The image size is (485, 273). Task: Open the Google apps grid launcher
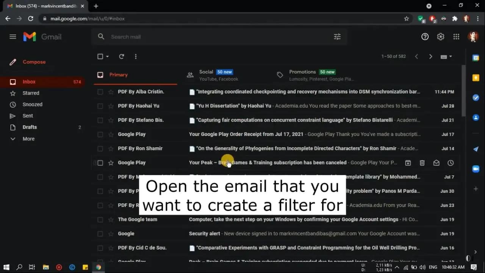tap(456, 37)
